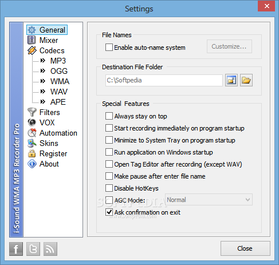Open the Skins settings page
Viewport: 279px width, 265px height.
(x=49, y=143)
